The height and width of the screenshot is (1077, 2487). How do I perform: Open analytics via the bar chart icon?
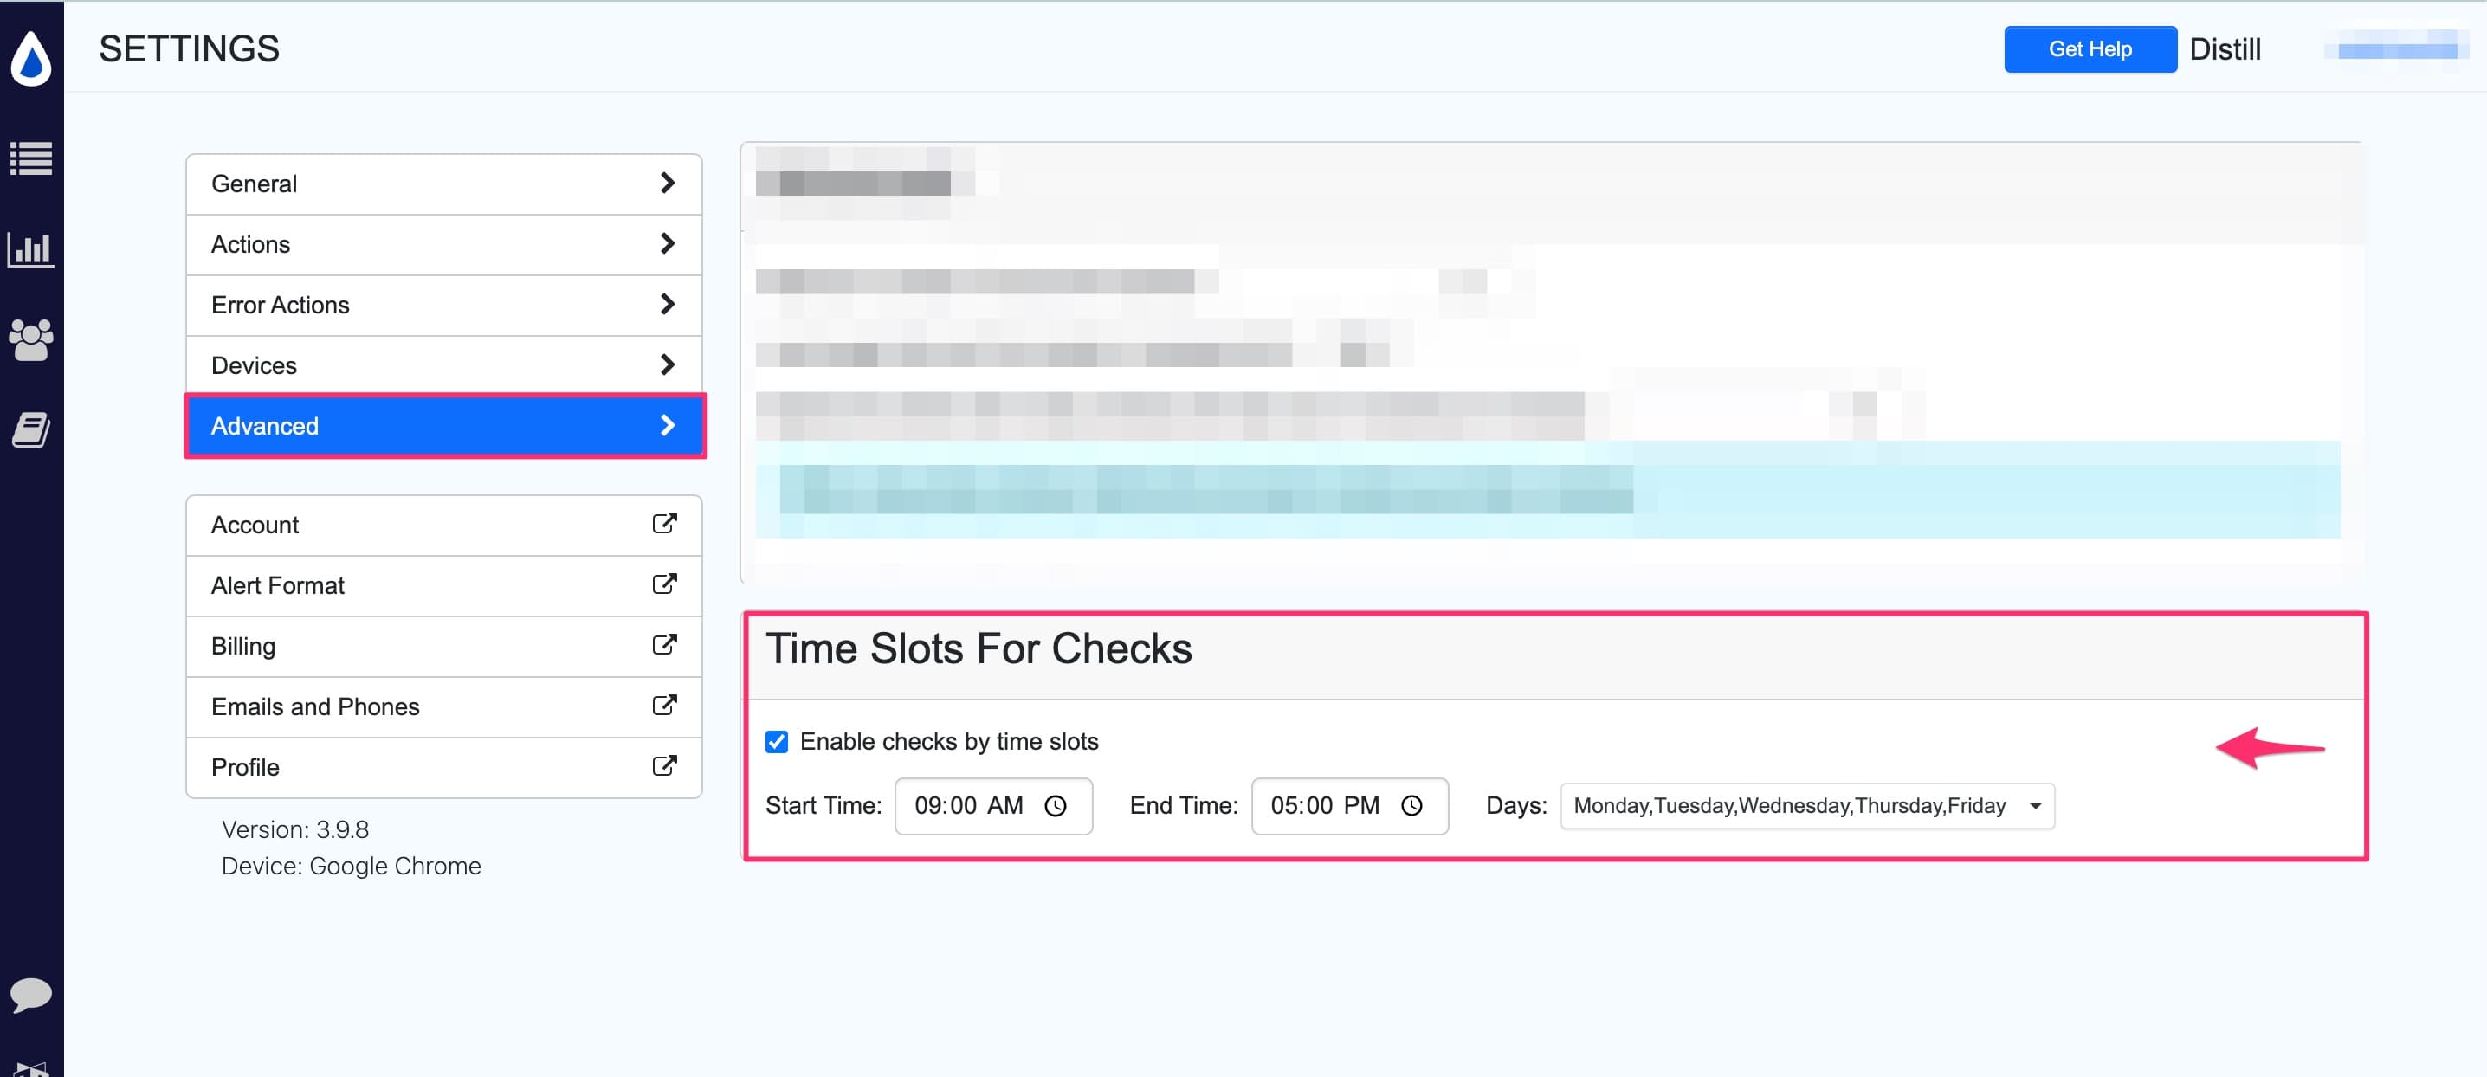[31, 249]
